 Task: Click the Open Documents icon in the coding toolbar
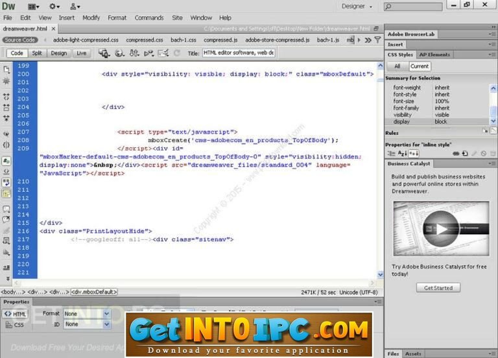pyautogui.click(x=6, y=69)
